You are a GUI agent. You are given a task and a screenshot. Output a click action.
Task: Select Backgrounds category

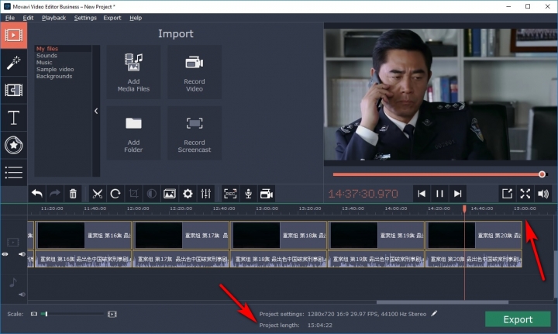coord(54,76)
